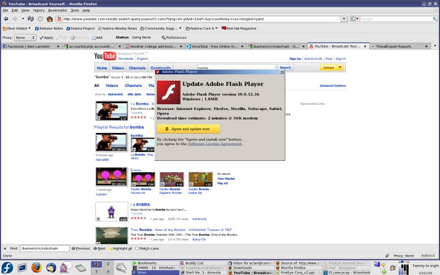Image resolution: width=440 pixels, height=275 pixels.
Task: Click the Stop loading icon
Action: (40, 19)
